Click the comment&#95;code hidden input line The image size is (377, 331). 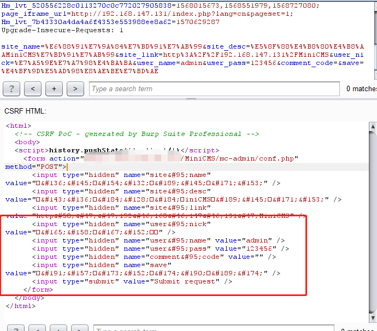pyautogui.click(x=154, y=257)
